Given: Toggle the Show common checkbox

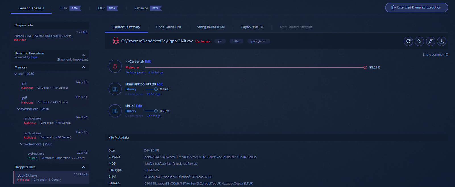Looking at the screenshot, I should tap(447, 54).
